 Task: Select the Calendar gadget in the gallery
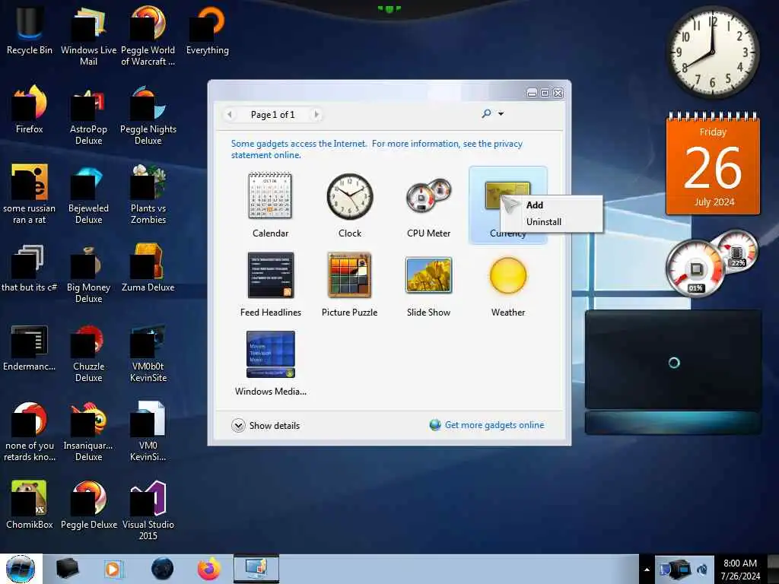click(x=270, y=205)
